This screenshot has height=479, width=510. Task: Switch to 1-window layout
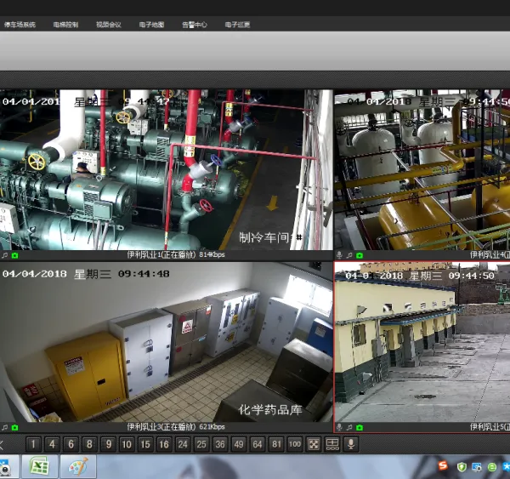point(33,444)
